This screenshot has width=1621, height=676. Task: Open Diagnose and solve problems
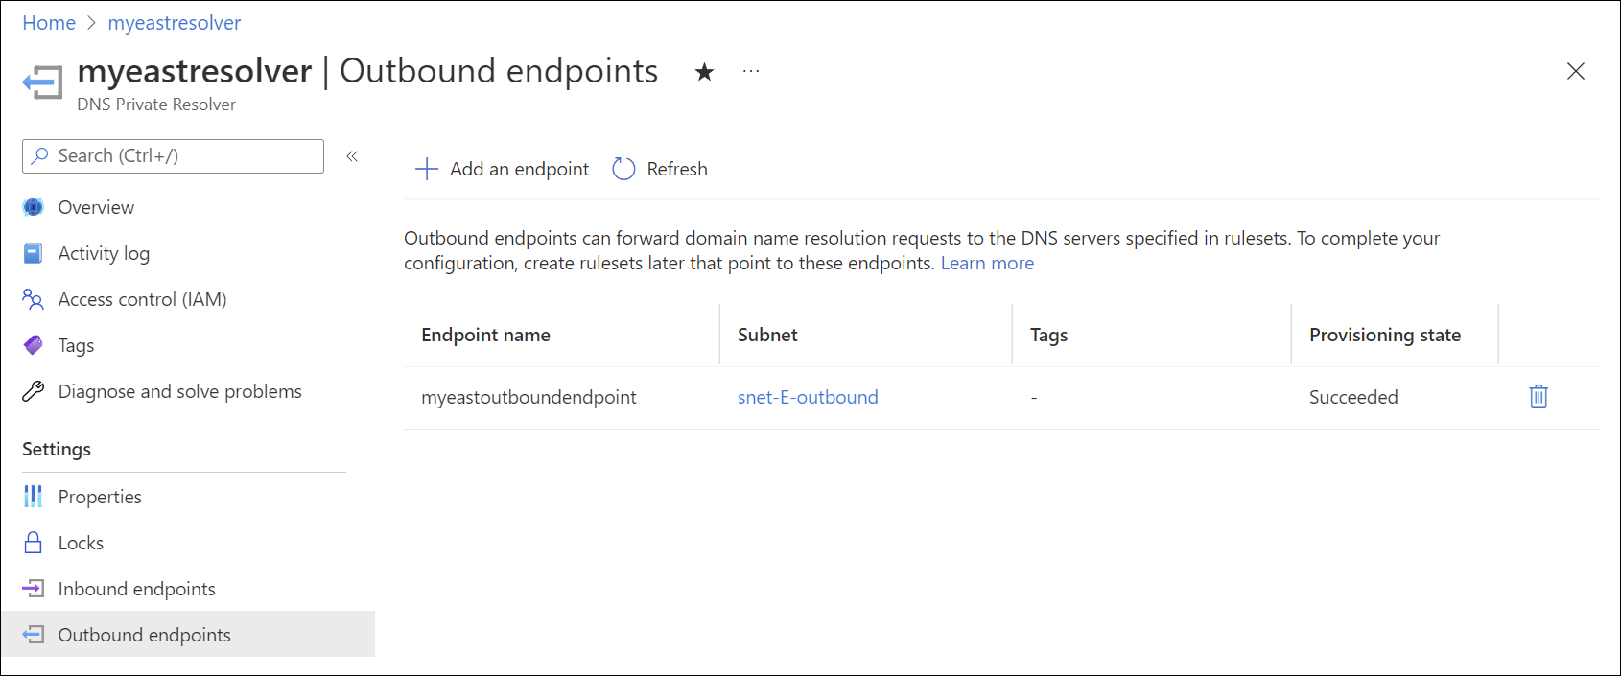click(x=179, y=391)
